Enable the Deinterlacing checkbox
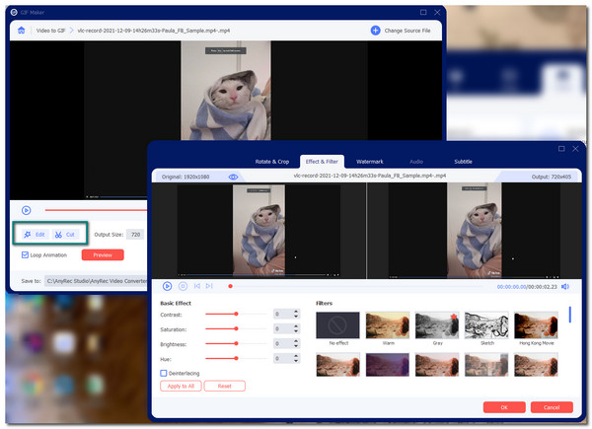This screenshot has width=592, height=429. click(x=164, y=373)
